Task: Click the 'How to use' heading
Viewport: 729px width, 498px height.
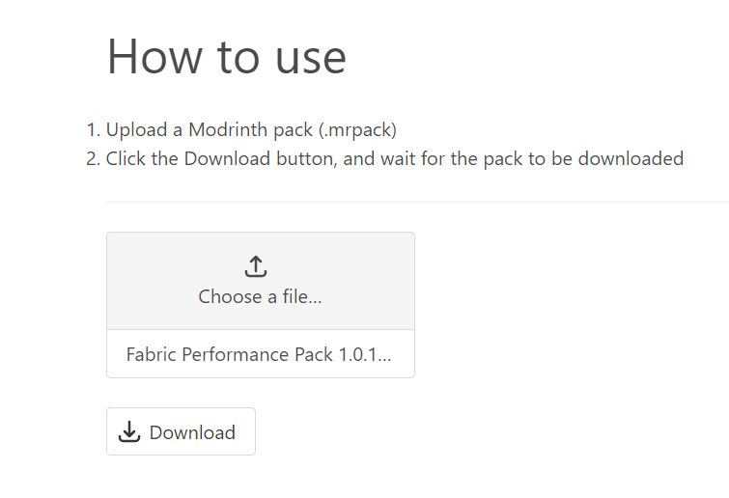Action: [226, 57]
